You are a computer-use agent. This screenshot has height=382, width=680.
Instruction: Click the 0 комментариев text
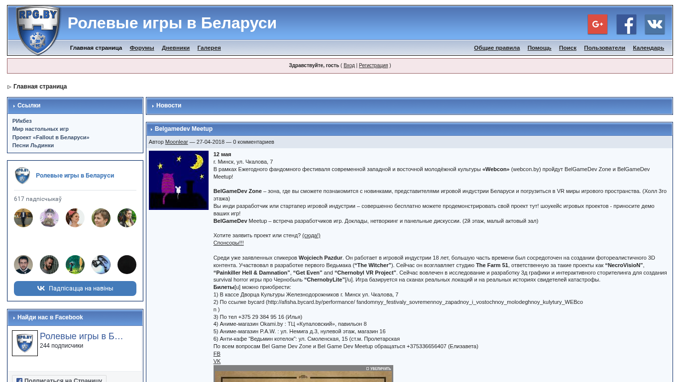point(253,142)
